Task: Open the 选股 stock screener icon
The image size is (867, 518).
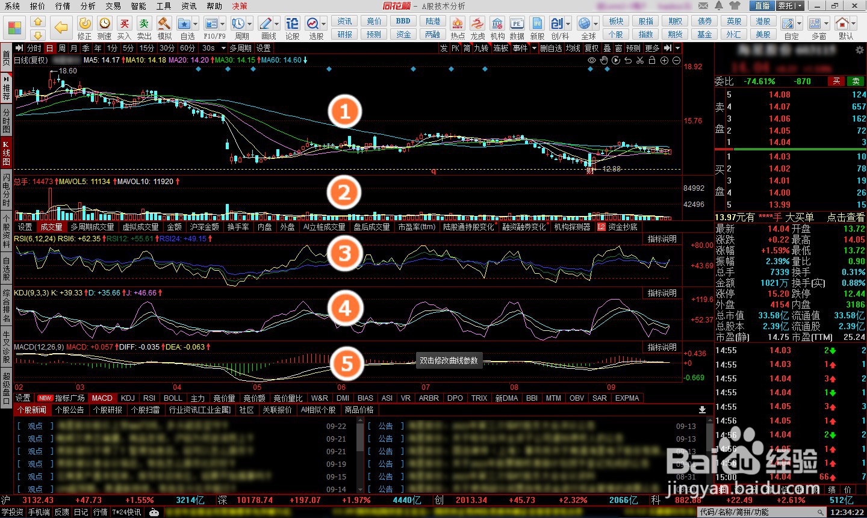Action: pos(312,23)
